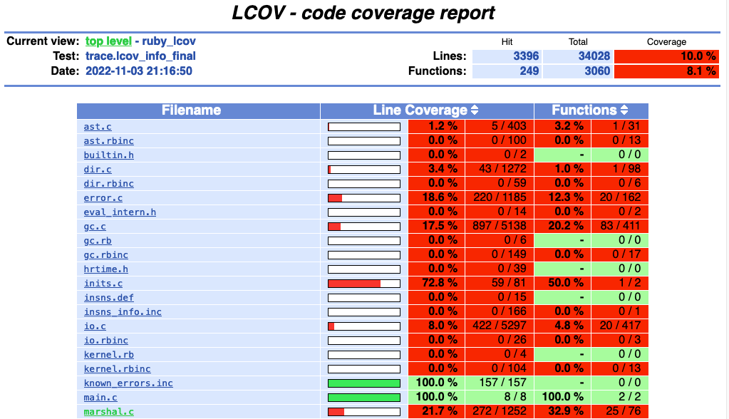Open known_errors.inc file link
This screenshot has width=729, height=419.
coord(128,383)
